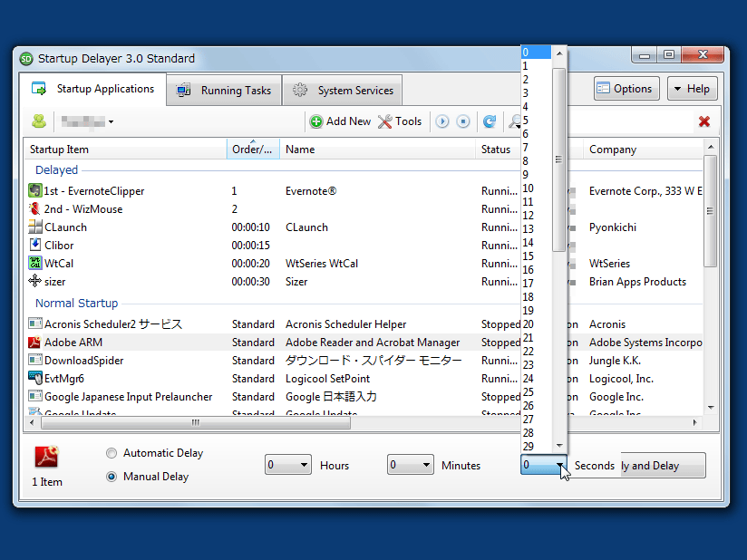Open the Tools wrench icon menu
Screen dimensions: 747x560
pos(385,121)
